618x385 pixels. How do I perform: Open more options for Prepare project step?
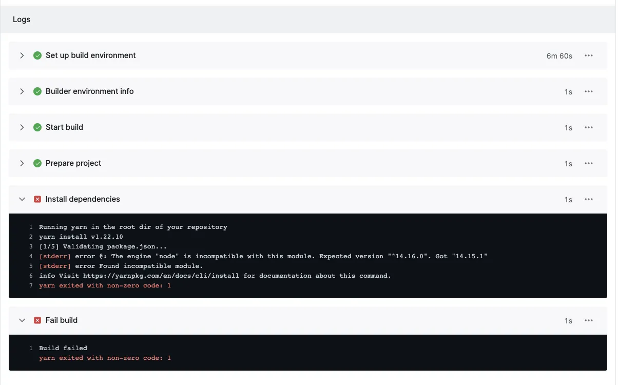click(589, 163)
